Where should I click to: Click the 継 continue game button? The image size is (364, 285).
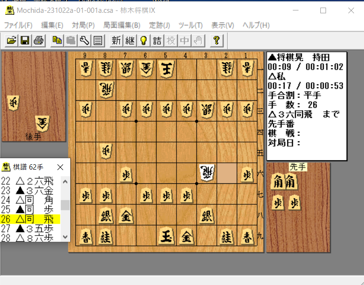point(130,41)
